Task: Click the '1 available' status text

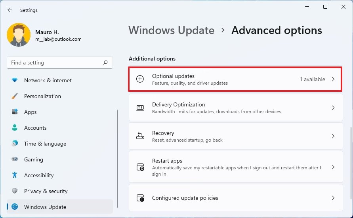Action: pos(313,79)
